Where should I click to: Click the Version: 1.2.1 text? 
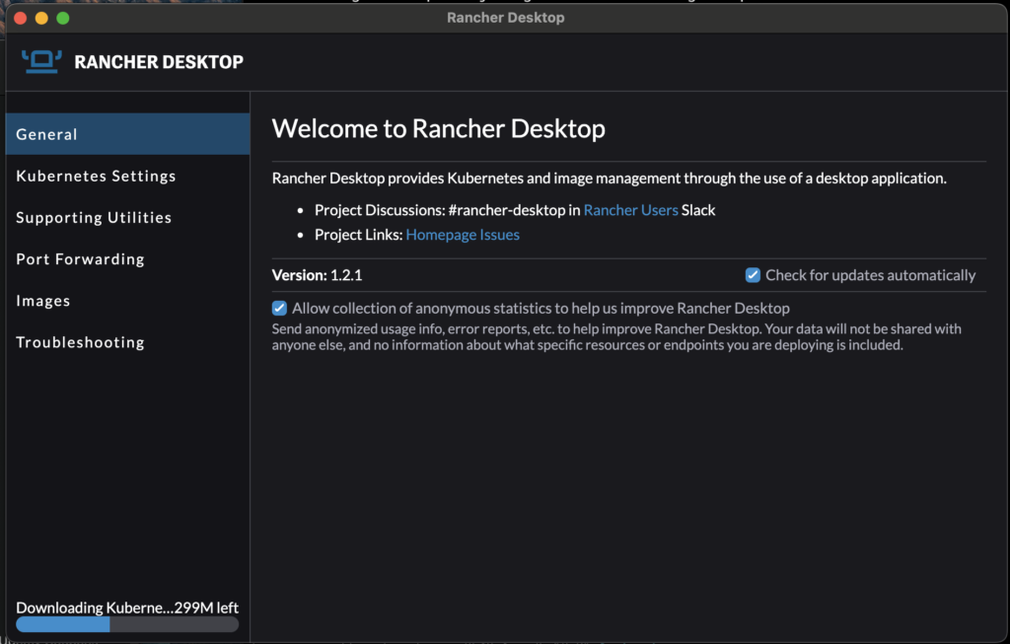click(x=317, y=275)
